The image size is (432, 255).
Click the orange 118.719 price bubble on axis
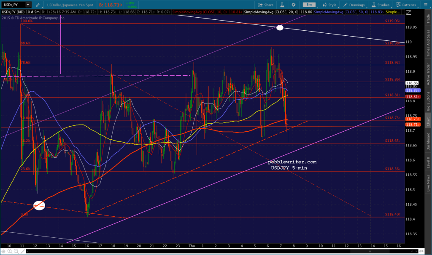coord(413,125)
